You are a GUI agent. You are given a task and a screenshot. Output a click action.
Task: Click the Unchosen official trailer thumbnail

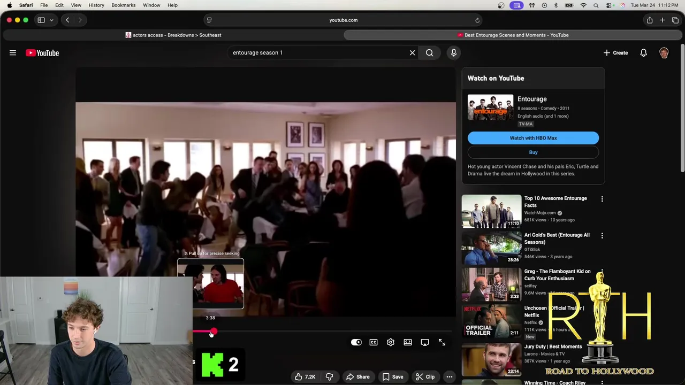[491, 321]
